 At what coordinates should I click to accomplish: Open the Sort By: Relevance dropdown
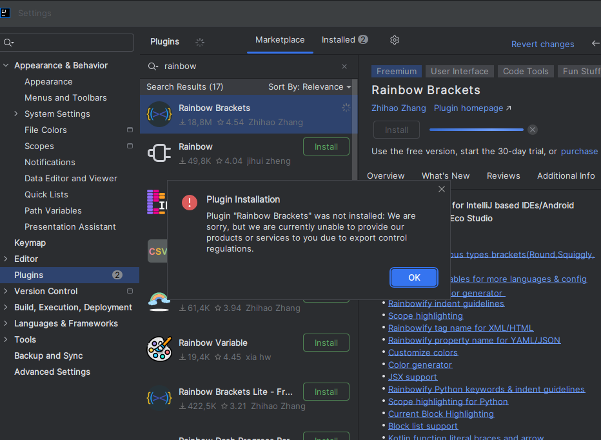point(310,87)
